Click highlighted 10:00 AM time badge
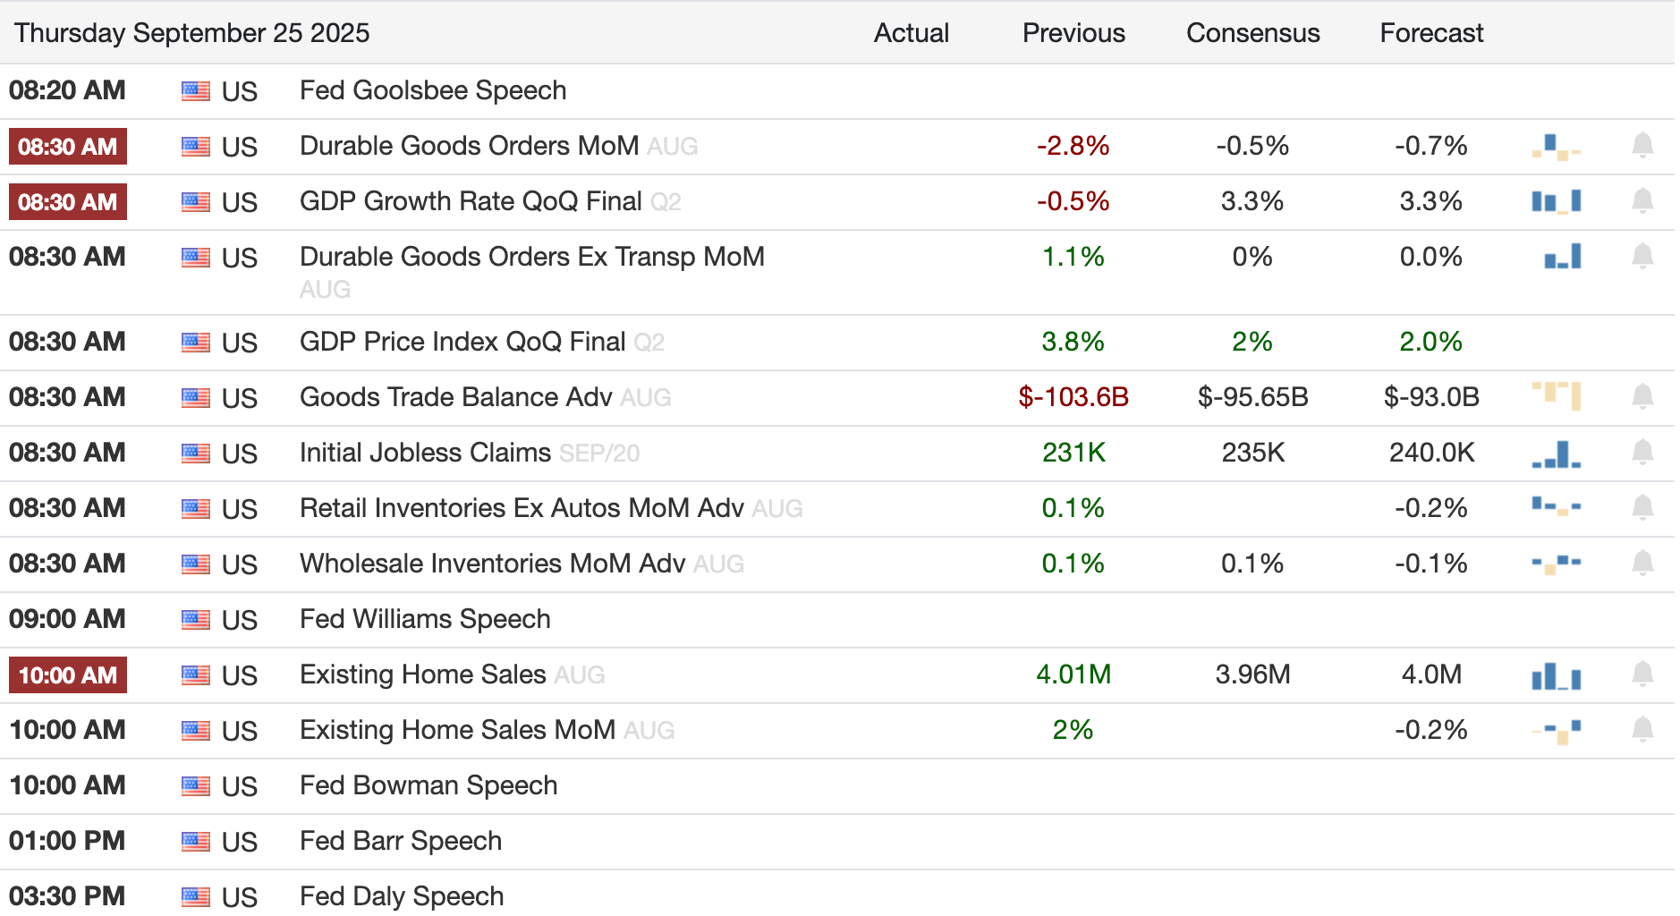The height and width of the screenshot is (916, 1680). pos(68,675)
